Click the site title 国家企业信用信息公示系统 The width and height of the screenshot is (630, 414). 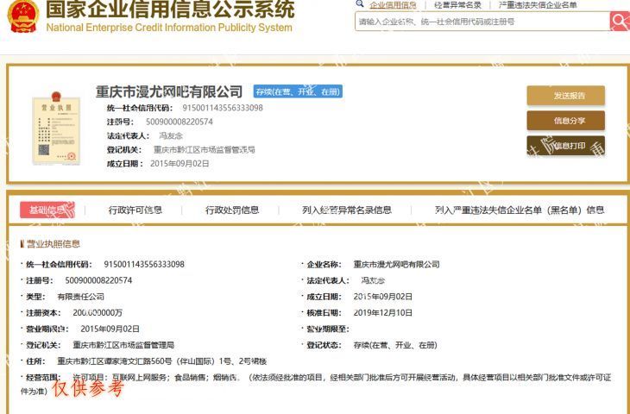(x=170, y=9)
